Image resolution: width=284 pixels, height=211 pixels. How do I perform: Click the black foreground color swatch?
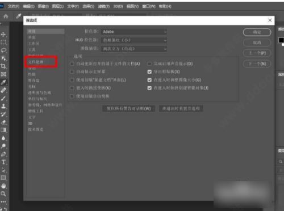point(281,40)
